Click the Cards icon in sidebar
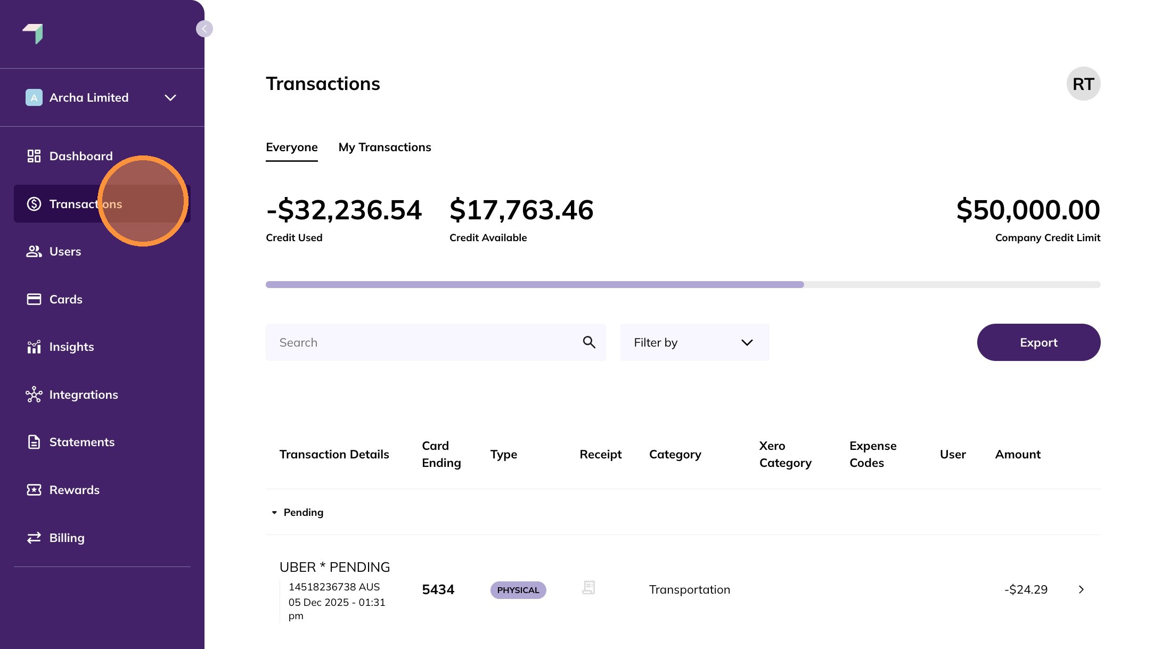This screenshot has height=649, width=1162. 33,299
